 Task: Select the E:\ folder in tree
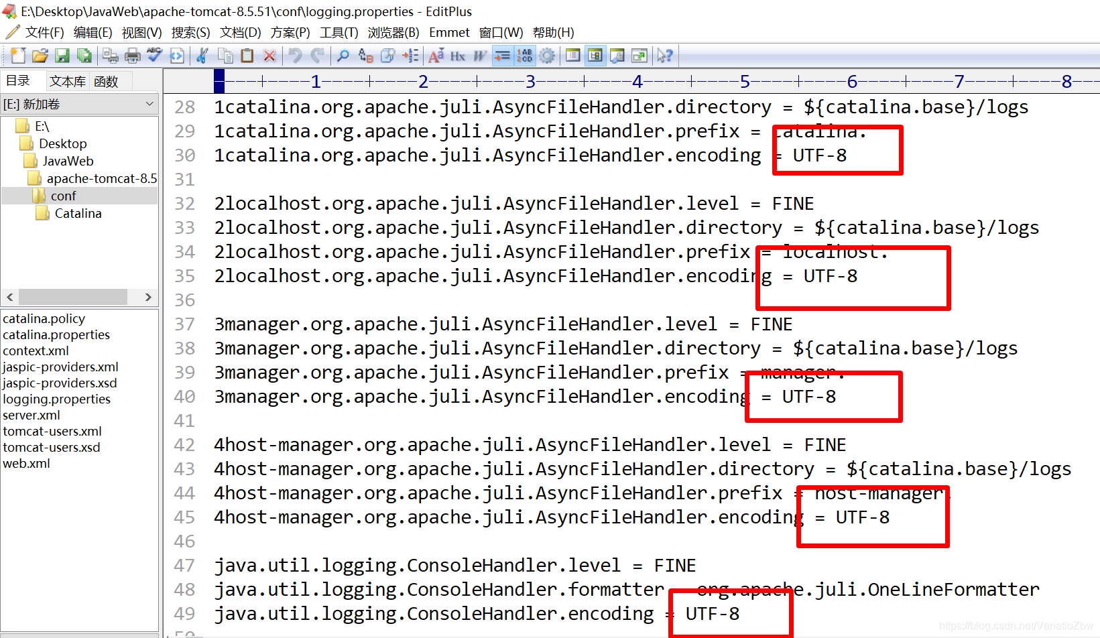[x=42, y=126]
